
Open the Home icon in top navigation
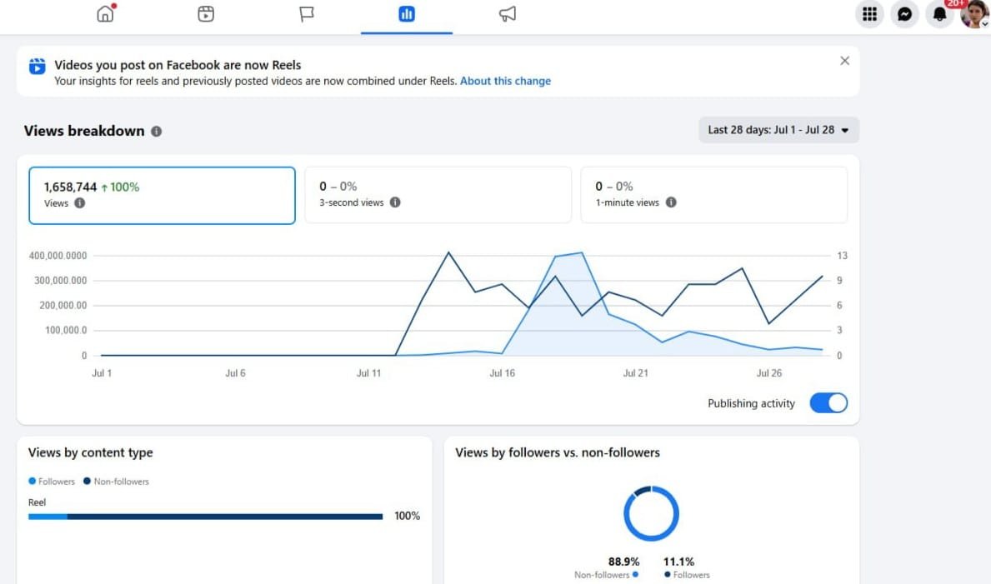[106, 14]
